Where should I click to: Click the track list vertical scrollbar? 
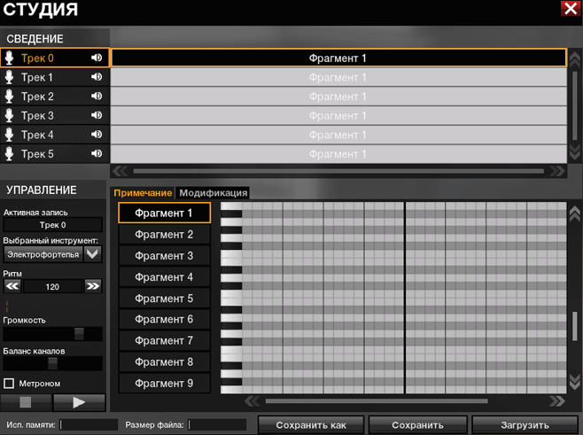[x=575, y=105]
